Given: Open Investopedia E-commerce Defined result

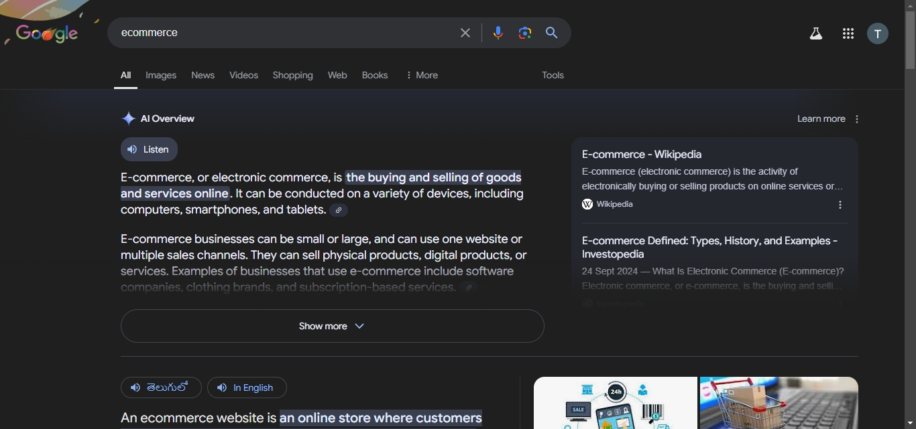Looking at the screenshot, I should [x=709, y=248].
